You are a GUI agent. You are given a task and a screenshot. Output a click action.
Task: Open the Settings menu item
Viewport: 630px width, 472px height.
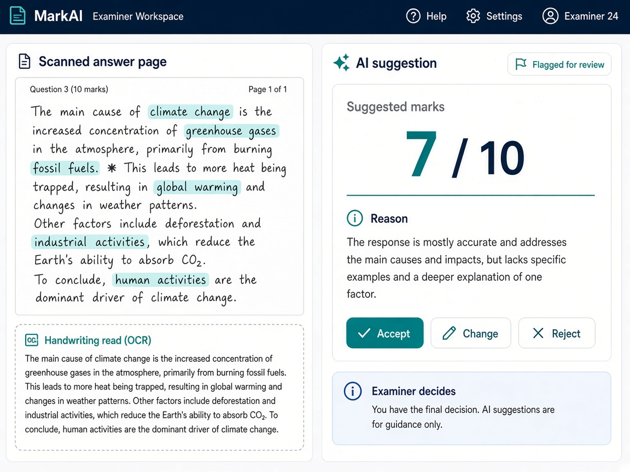tap(494, 16)
